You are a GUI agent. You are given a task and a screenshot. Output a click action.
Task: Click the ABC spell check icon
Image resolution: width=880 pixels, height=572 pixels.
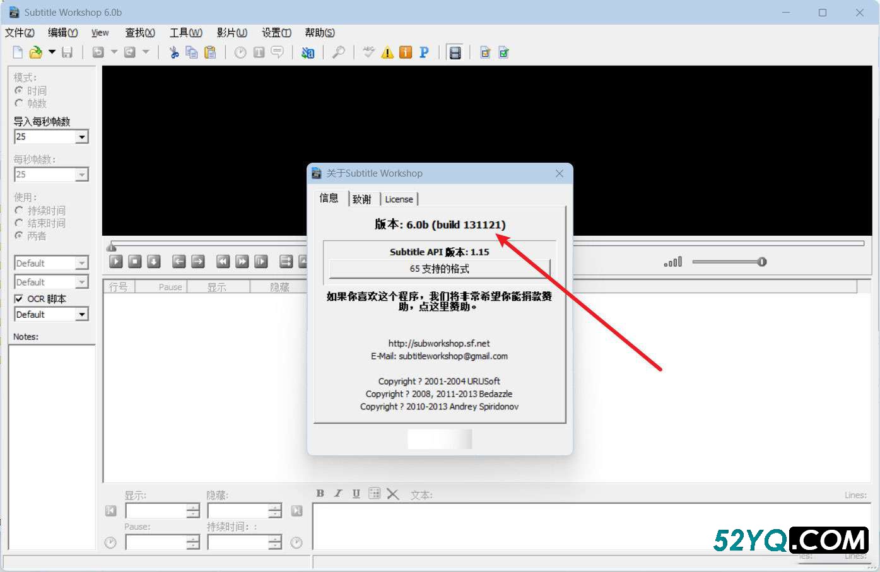tap(369, 52)
